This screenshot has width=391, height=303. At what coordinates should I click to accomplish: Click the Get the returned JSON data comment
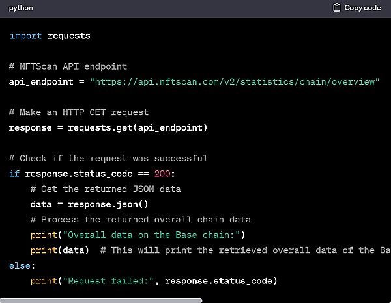(x=106, y=189)
